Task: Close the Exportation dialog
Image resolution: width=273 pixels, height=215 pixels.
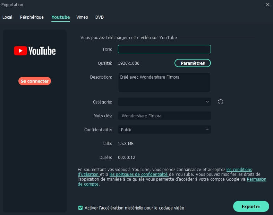Action: (x=267, y=5)
